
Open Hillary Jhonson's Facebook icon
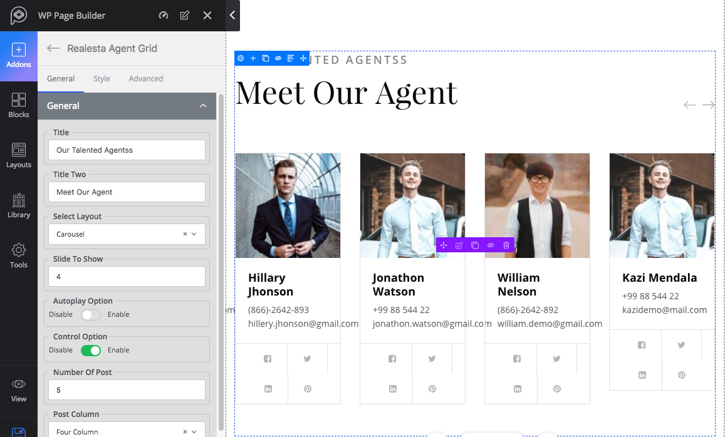[268, 359]
